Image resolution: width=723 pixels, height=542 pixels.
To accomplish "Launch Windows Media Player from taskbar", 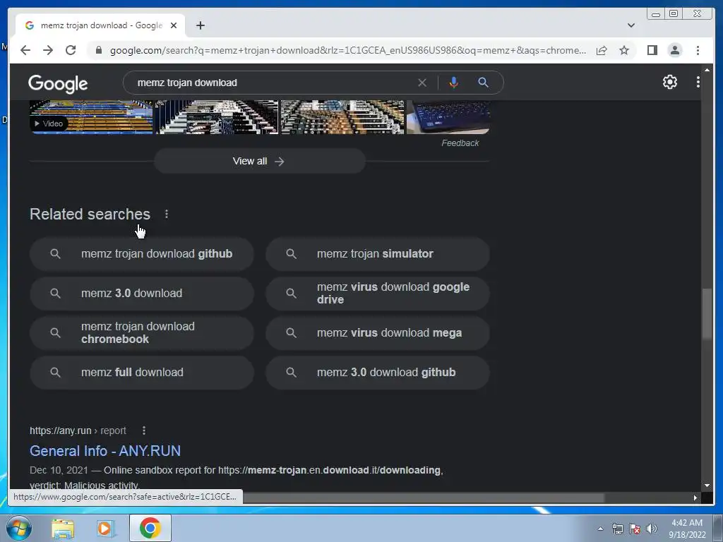I will 105,529.
